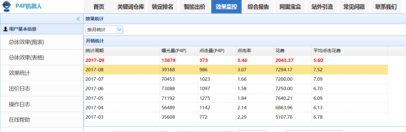
Task: Open the 按月统计 dropdown arrow
Action: (x=119, y=29)
